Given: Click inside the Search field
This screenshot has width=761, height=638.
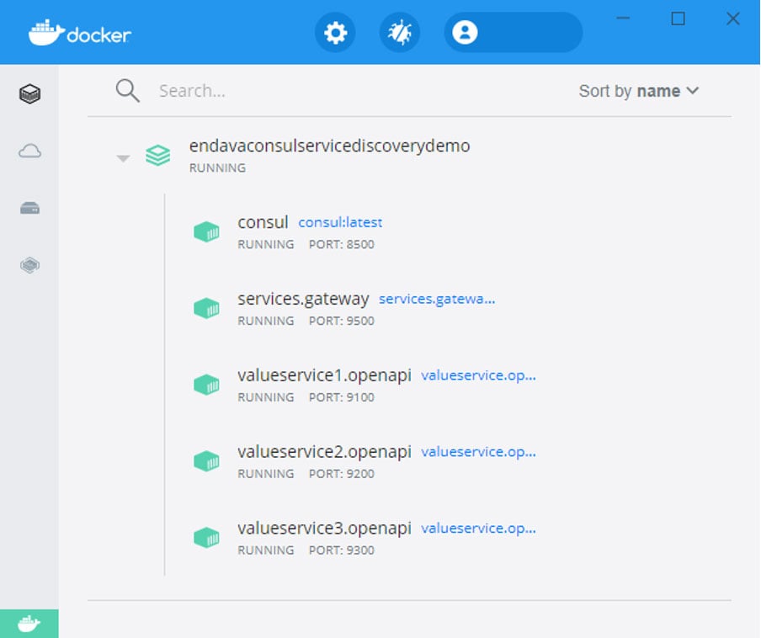Looking at the screenshot, I should [236, 90].
